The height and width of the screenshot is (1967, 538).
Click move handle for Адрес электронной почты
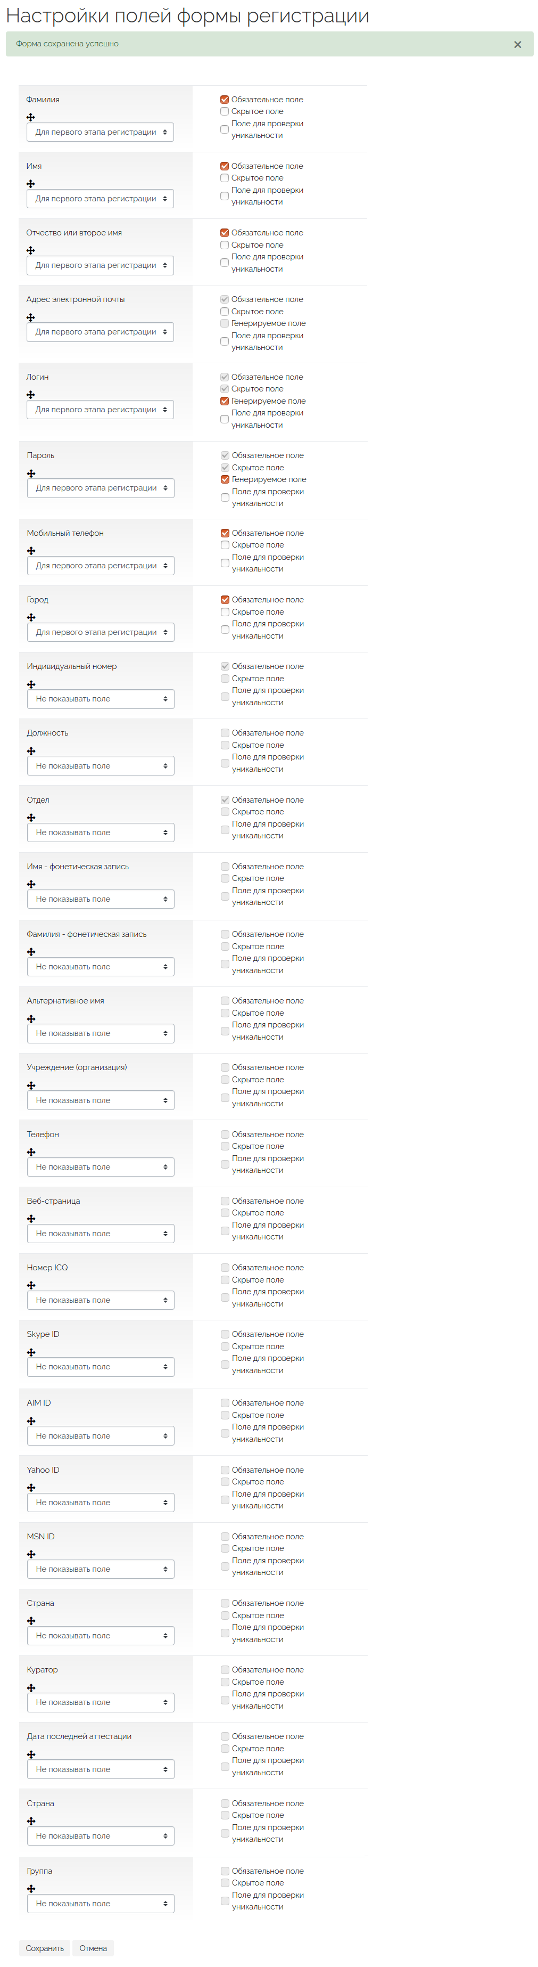click(x=30, y=317)
